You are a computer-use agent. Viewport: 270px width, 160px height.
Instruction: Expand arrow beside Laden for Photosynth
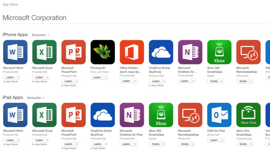pyautogui.click(x=106, y=77)
